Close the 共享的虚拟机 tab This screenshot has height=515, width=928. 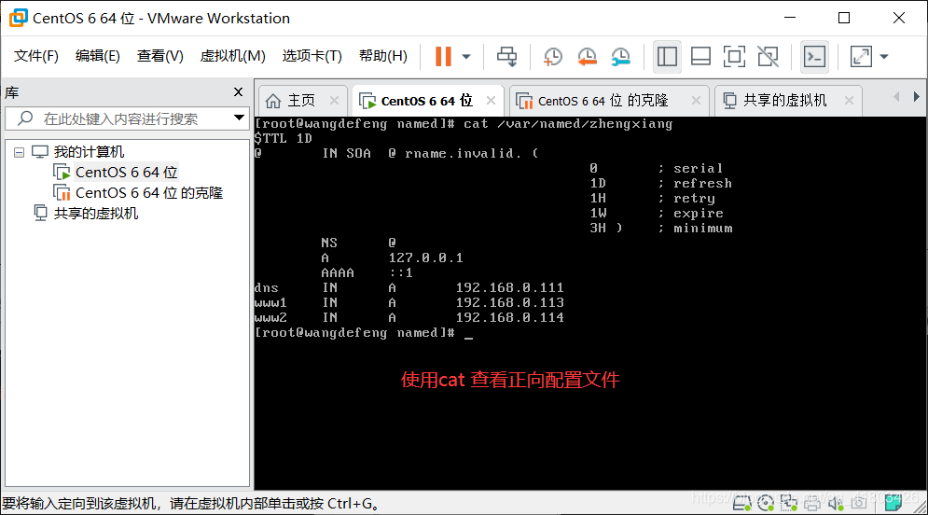click(849, 101)
